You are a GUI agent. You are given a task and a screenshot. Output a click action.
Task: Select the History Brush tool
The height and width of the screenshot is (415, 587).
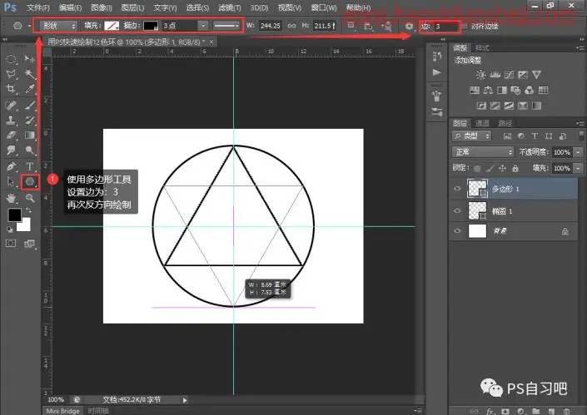[29, 121]
